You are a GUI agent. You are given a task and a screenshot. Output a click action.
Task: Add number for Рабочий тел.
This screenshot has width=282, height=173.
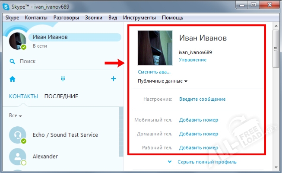coord(199,148)
